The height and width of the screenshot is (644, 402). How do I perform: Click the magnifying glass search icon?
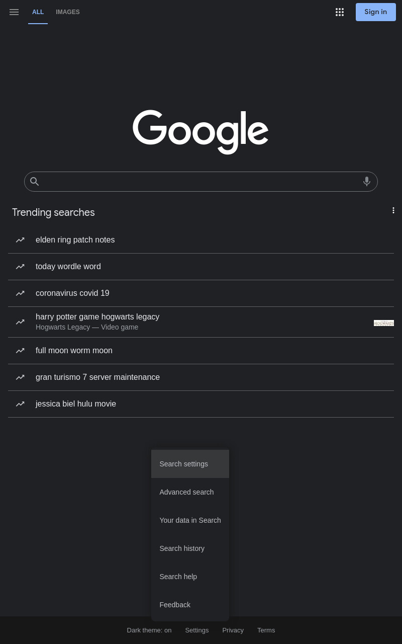[x=34, y=182]
